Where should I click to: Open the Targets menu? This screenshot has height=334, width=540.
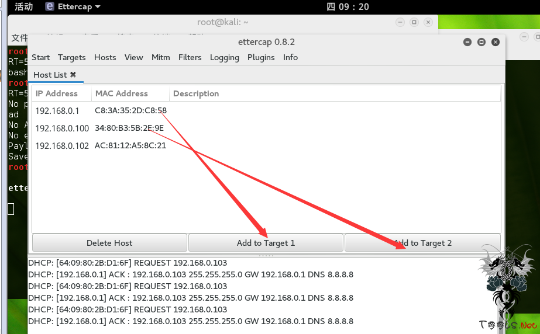pos(71,57)
